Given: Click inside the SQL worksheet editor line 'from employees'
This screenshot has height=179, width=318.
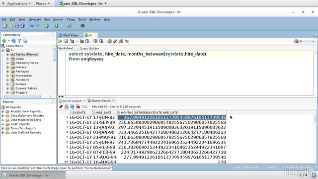Looking at the screenshot, I should [86, 59].
